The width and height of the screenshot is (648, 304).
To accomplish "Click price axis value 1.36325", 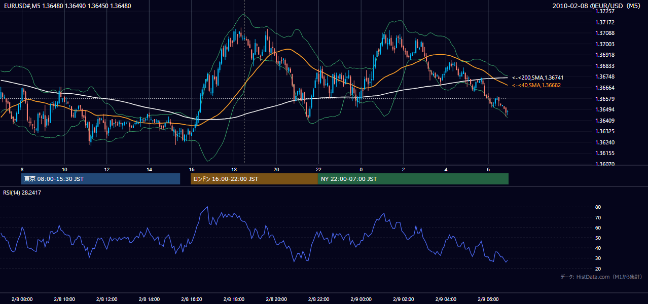I will [606, 131].
